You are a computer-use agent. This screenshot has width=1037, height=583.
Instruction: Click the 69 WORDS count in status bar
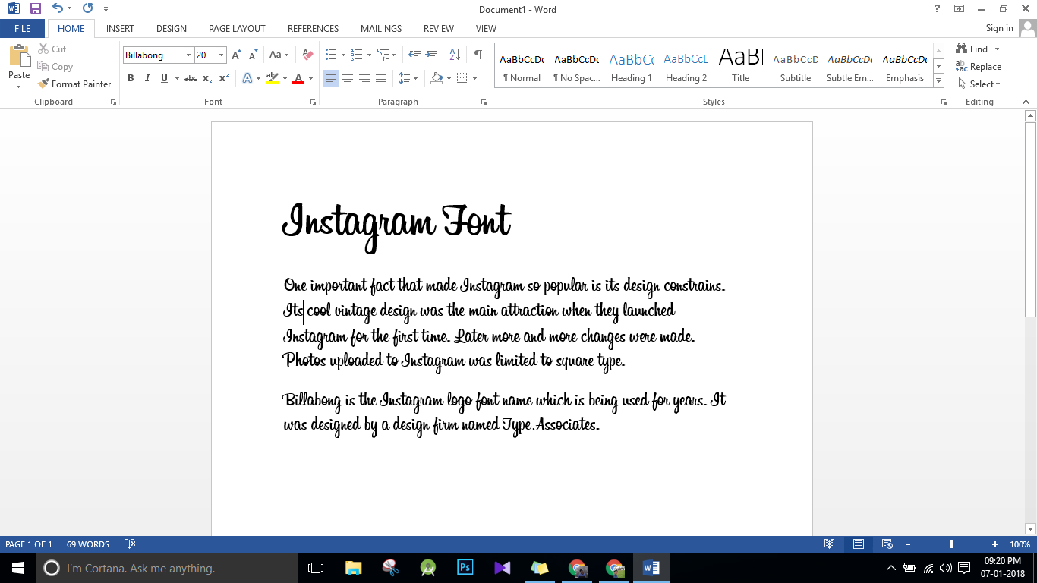[88, 544]
